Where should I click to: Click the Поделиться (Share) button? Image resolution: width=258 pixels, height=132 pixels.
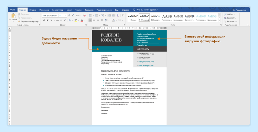pyautogui.click(x=239, y=10)
